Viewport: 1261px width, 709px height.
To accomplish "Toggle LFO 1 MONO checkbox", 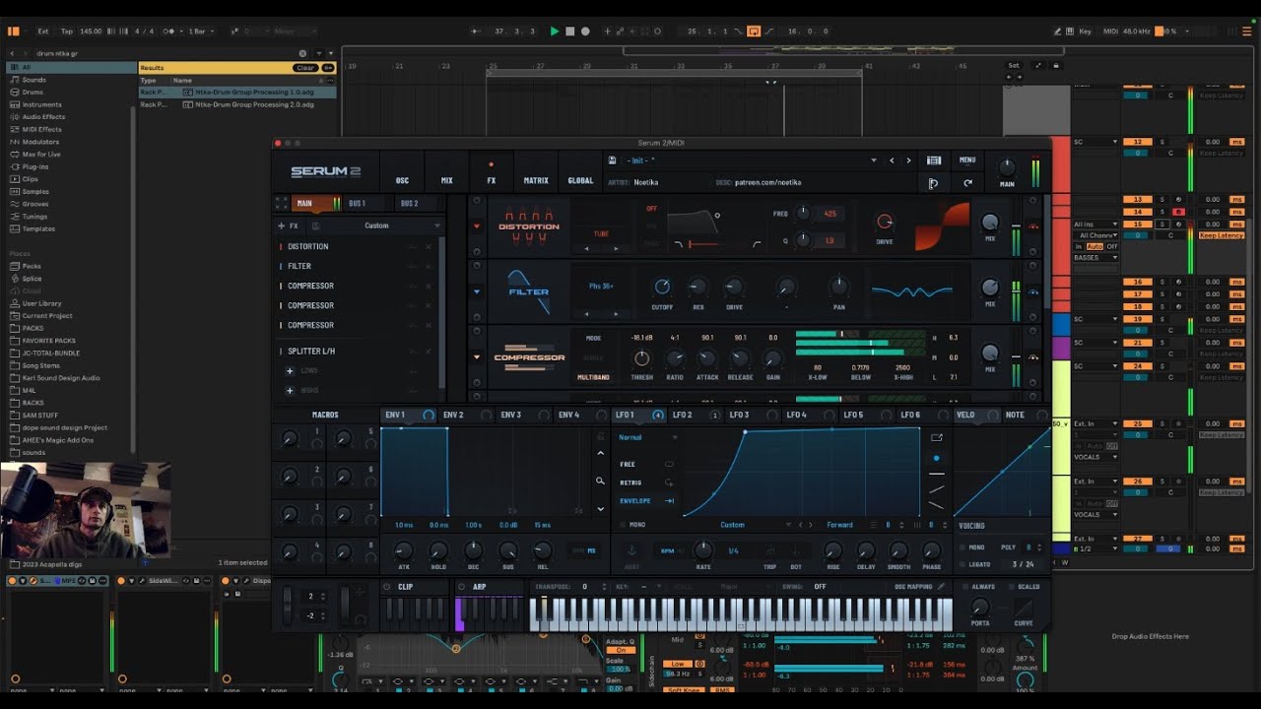I will coord(622,525).
